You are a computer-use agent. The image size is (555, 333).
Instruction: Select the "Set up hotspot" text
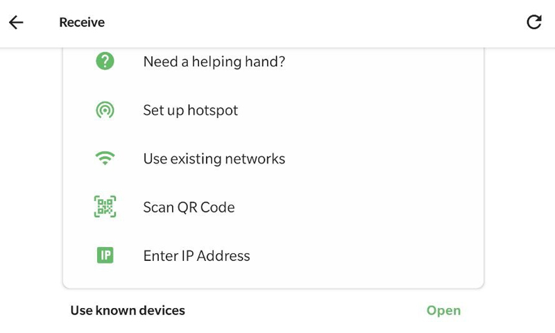point(190,110)
